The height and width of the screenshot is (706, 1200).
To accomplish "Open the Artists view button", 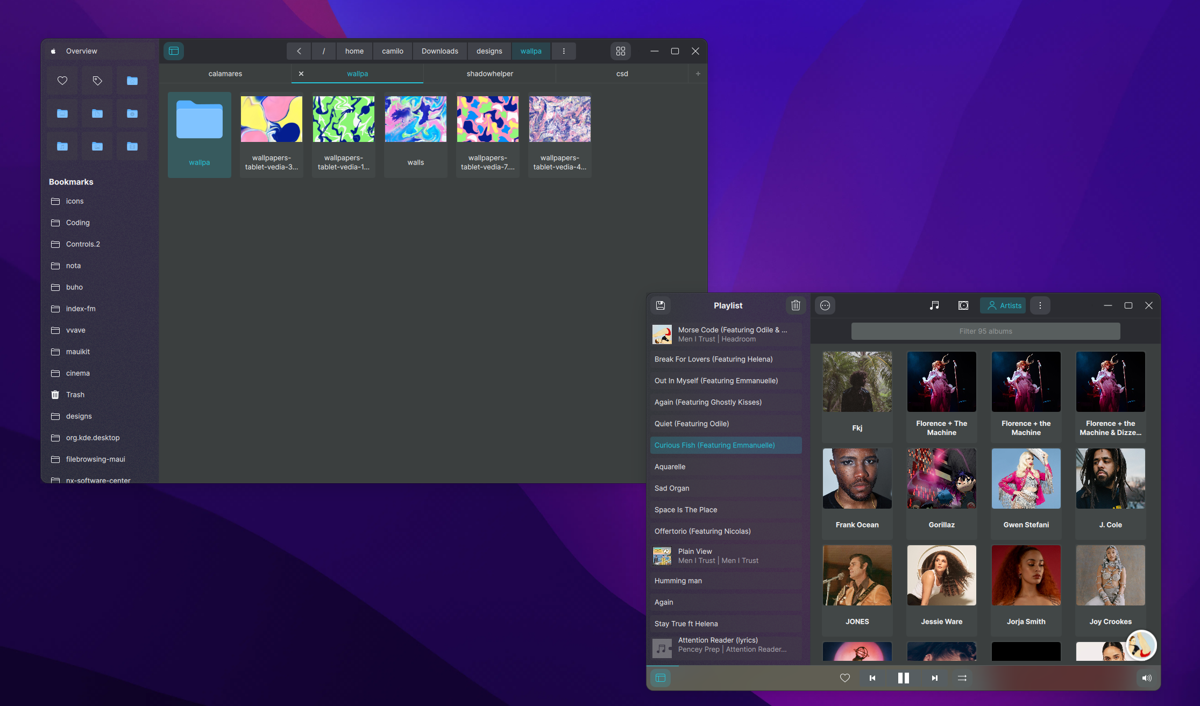I will click(1003, 305).
